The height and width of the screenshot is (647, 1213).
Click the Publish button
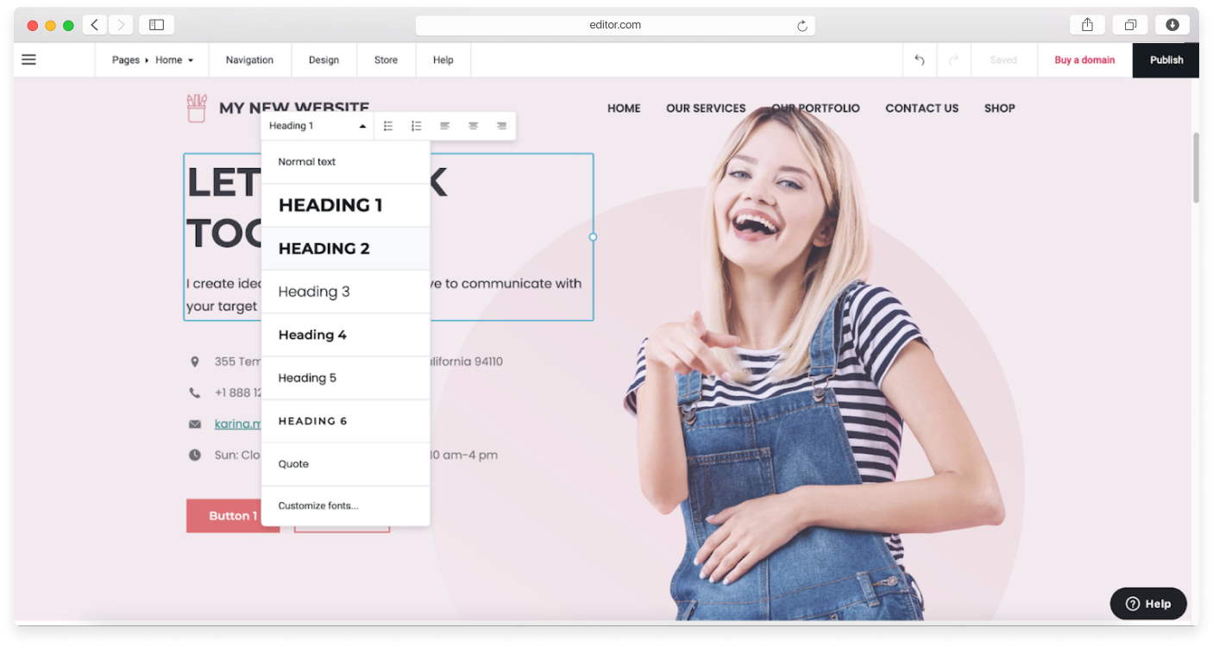1166,60
